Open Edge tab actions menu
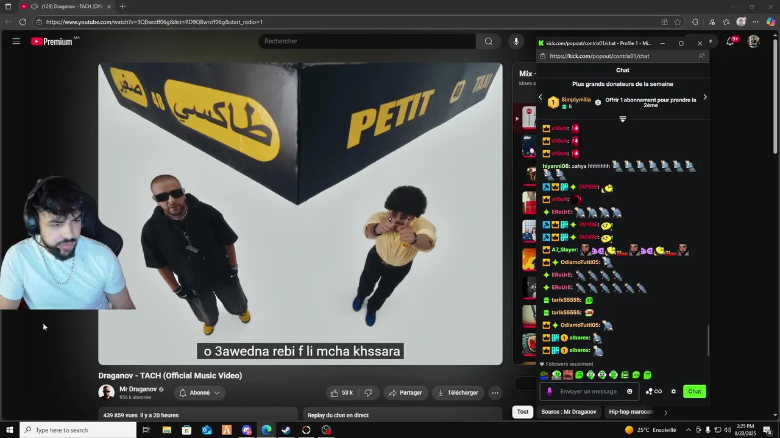This screenshot has width=780, height=438. tap(9, 7)
